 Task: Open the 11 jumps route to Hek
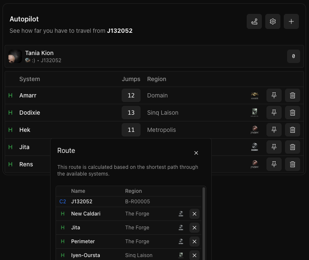tap(131, 130)
